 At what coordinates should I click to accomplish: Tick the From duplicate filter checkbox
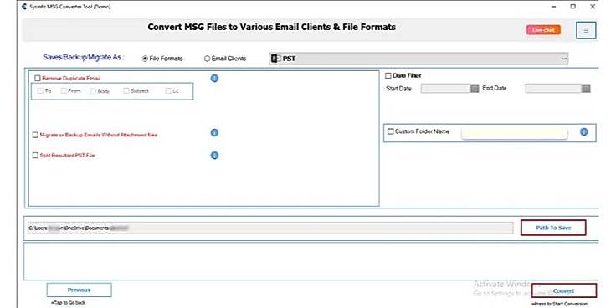[64, 90]
